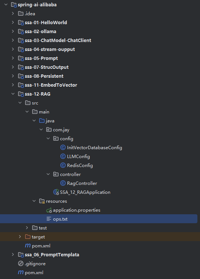Click the resources folder icon
200x279 pixels.
coord(42,201)
